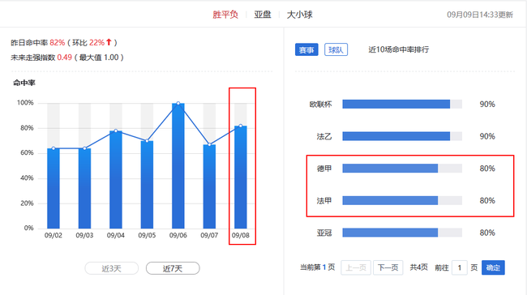Click the 共4页 page count text

(x=419, y=267)
